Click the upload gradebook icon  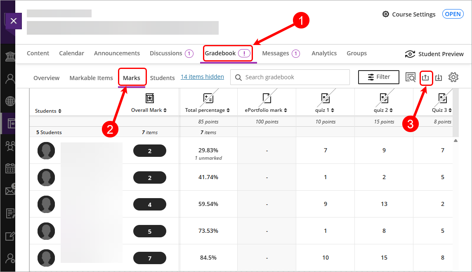pos(426,78)
